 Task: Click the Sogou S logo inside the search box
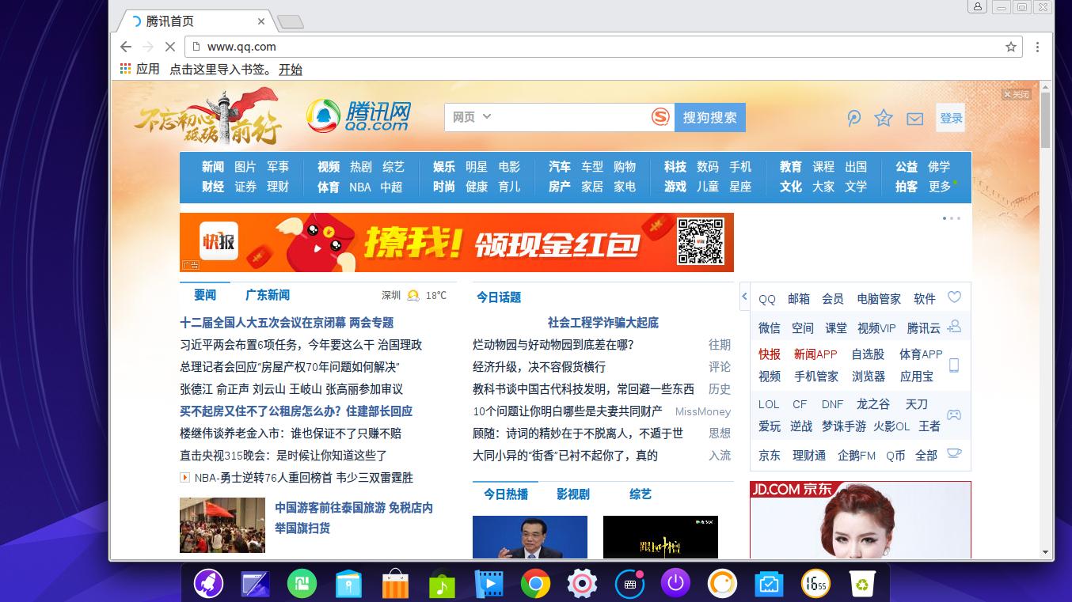point(660,117)
